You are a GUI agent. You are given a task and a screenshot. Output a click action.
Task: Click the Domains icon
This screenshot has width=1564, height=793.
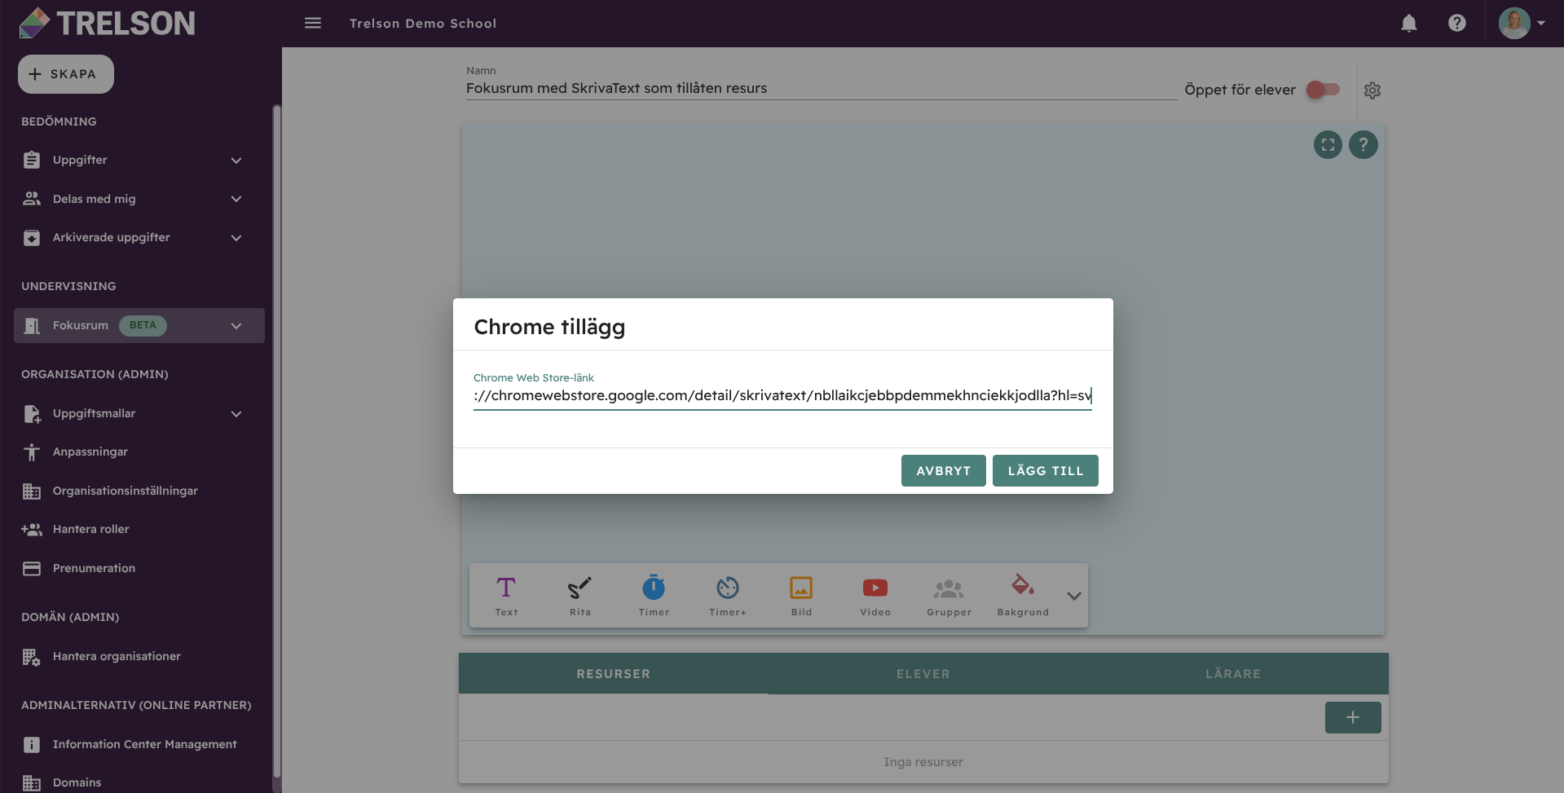(x=32, y=783)
